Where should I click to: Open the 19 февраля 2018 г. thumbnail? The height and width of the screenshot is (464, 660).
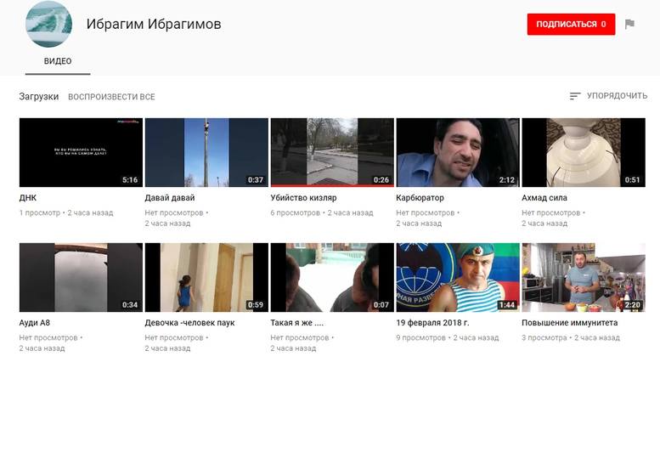coord(458,278)
